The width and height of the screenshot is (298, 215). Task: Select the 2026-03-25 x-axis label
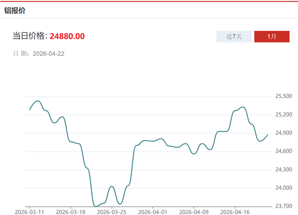111,211
